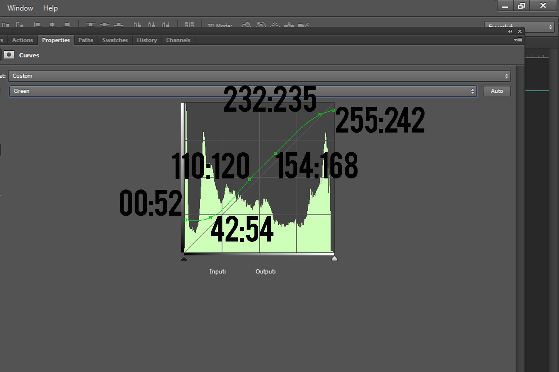Open the Window menu
559x372 pixels.
click(20, 8)
